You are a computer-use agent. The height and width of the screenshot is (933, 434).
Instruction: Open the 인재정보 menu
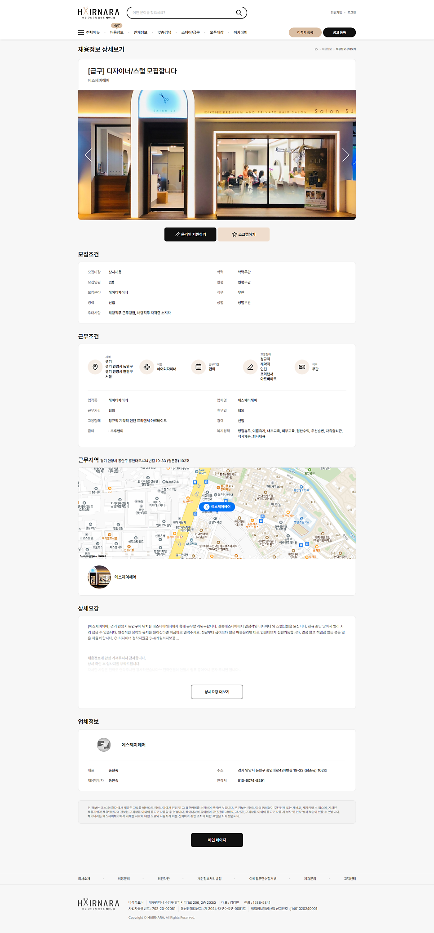tap(141, 32)
